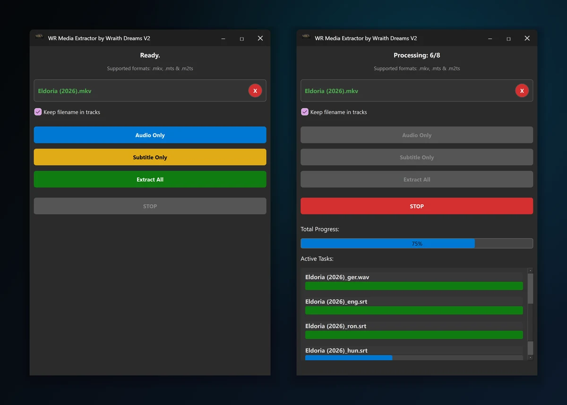Close the Ready window

pyautogui.click(x=260, y=38)
